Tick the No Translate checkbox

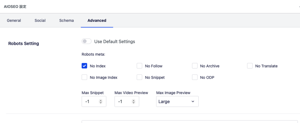pos(250,66)
